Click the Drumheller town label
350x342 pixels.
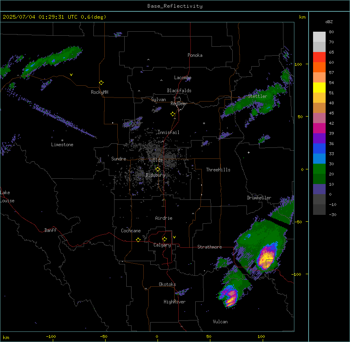[x=259, y=198]
